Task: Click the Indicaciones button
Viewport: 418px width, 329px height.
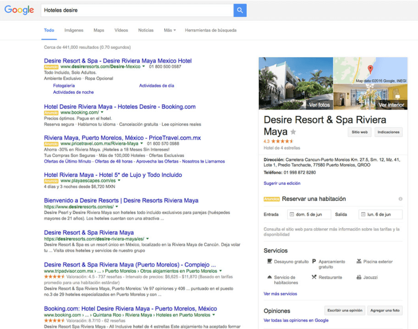Action: click(389, 132)
